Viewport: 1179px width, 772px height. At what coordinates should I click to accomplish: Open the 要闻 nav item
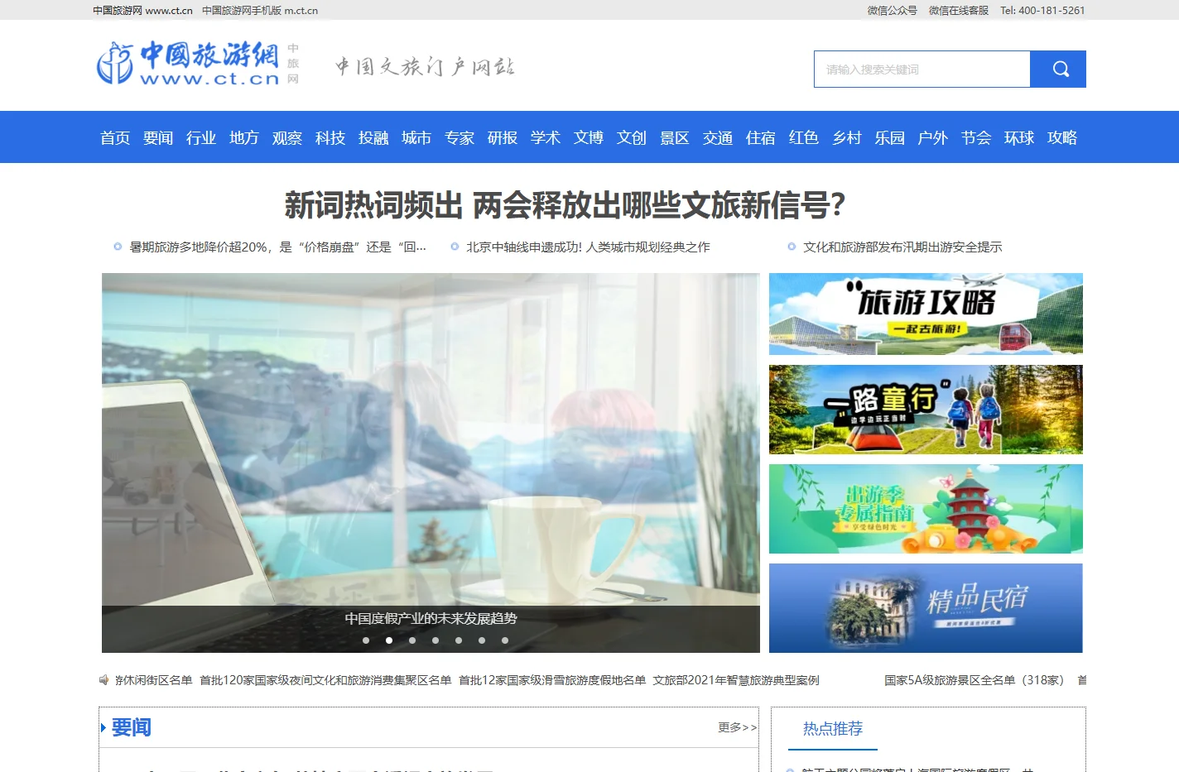point(158,138)
